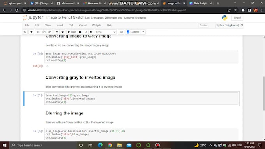Reload the browser page
This screenshot has height=149, width=265.
16,10
